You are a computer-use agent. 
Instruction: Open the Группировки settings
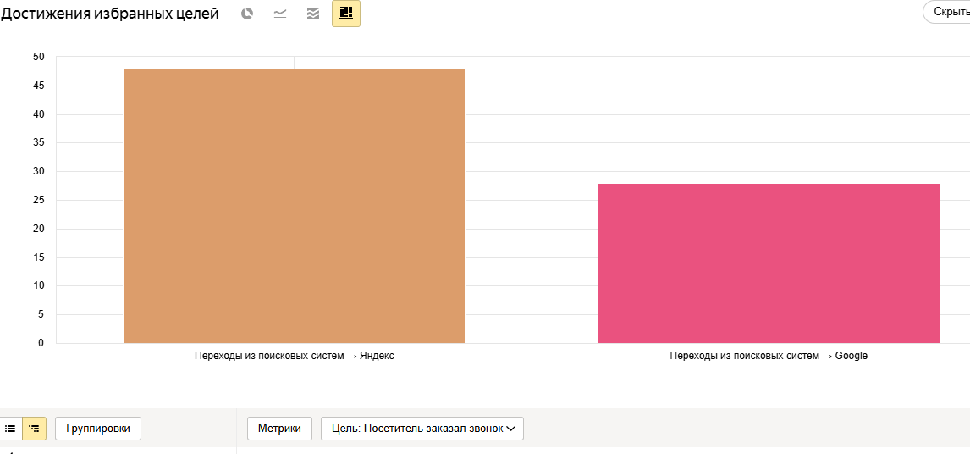(97, 428)
